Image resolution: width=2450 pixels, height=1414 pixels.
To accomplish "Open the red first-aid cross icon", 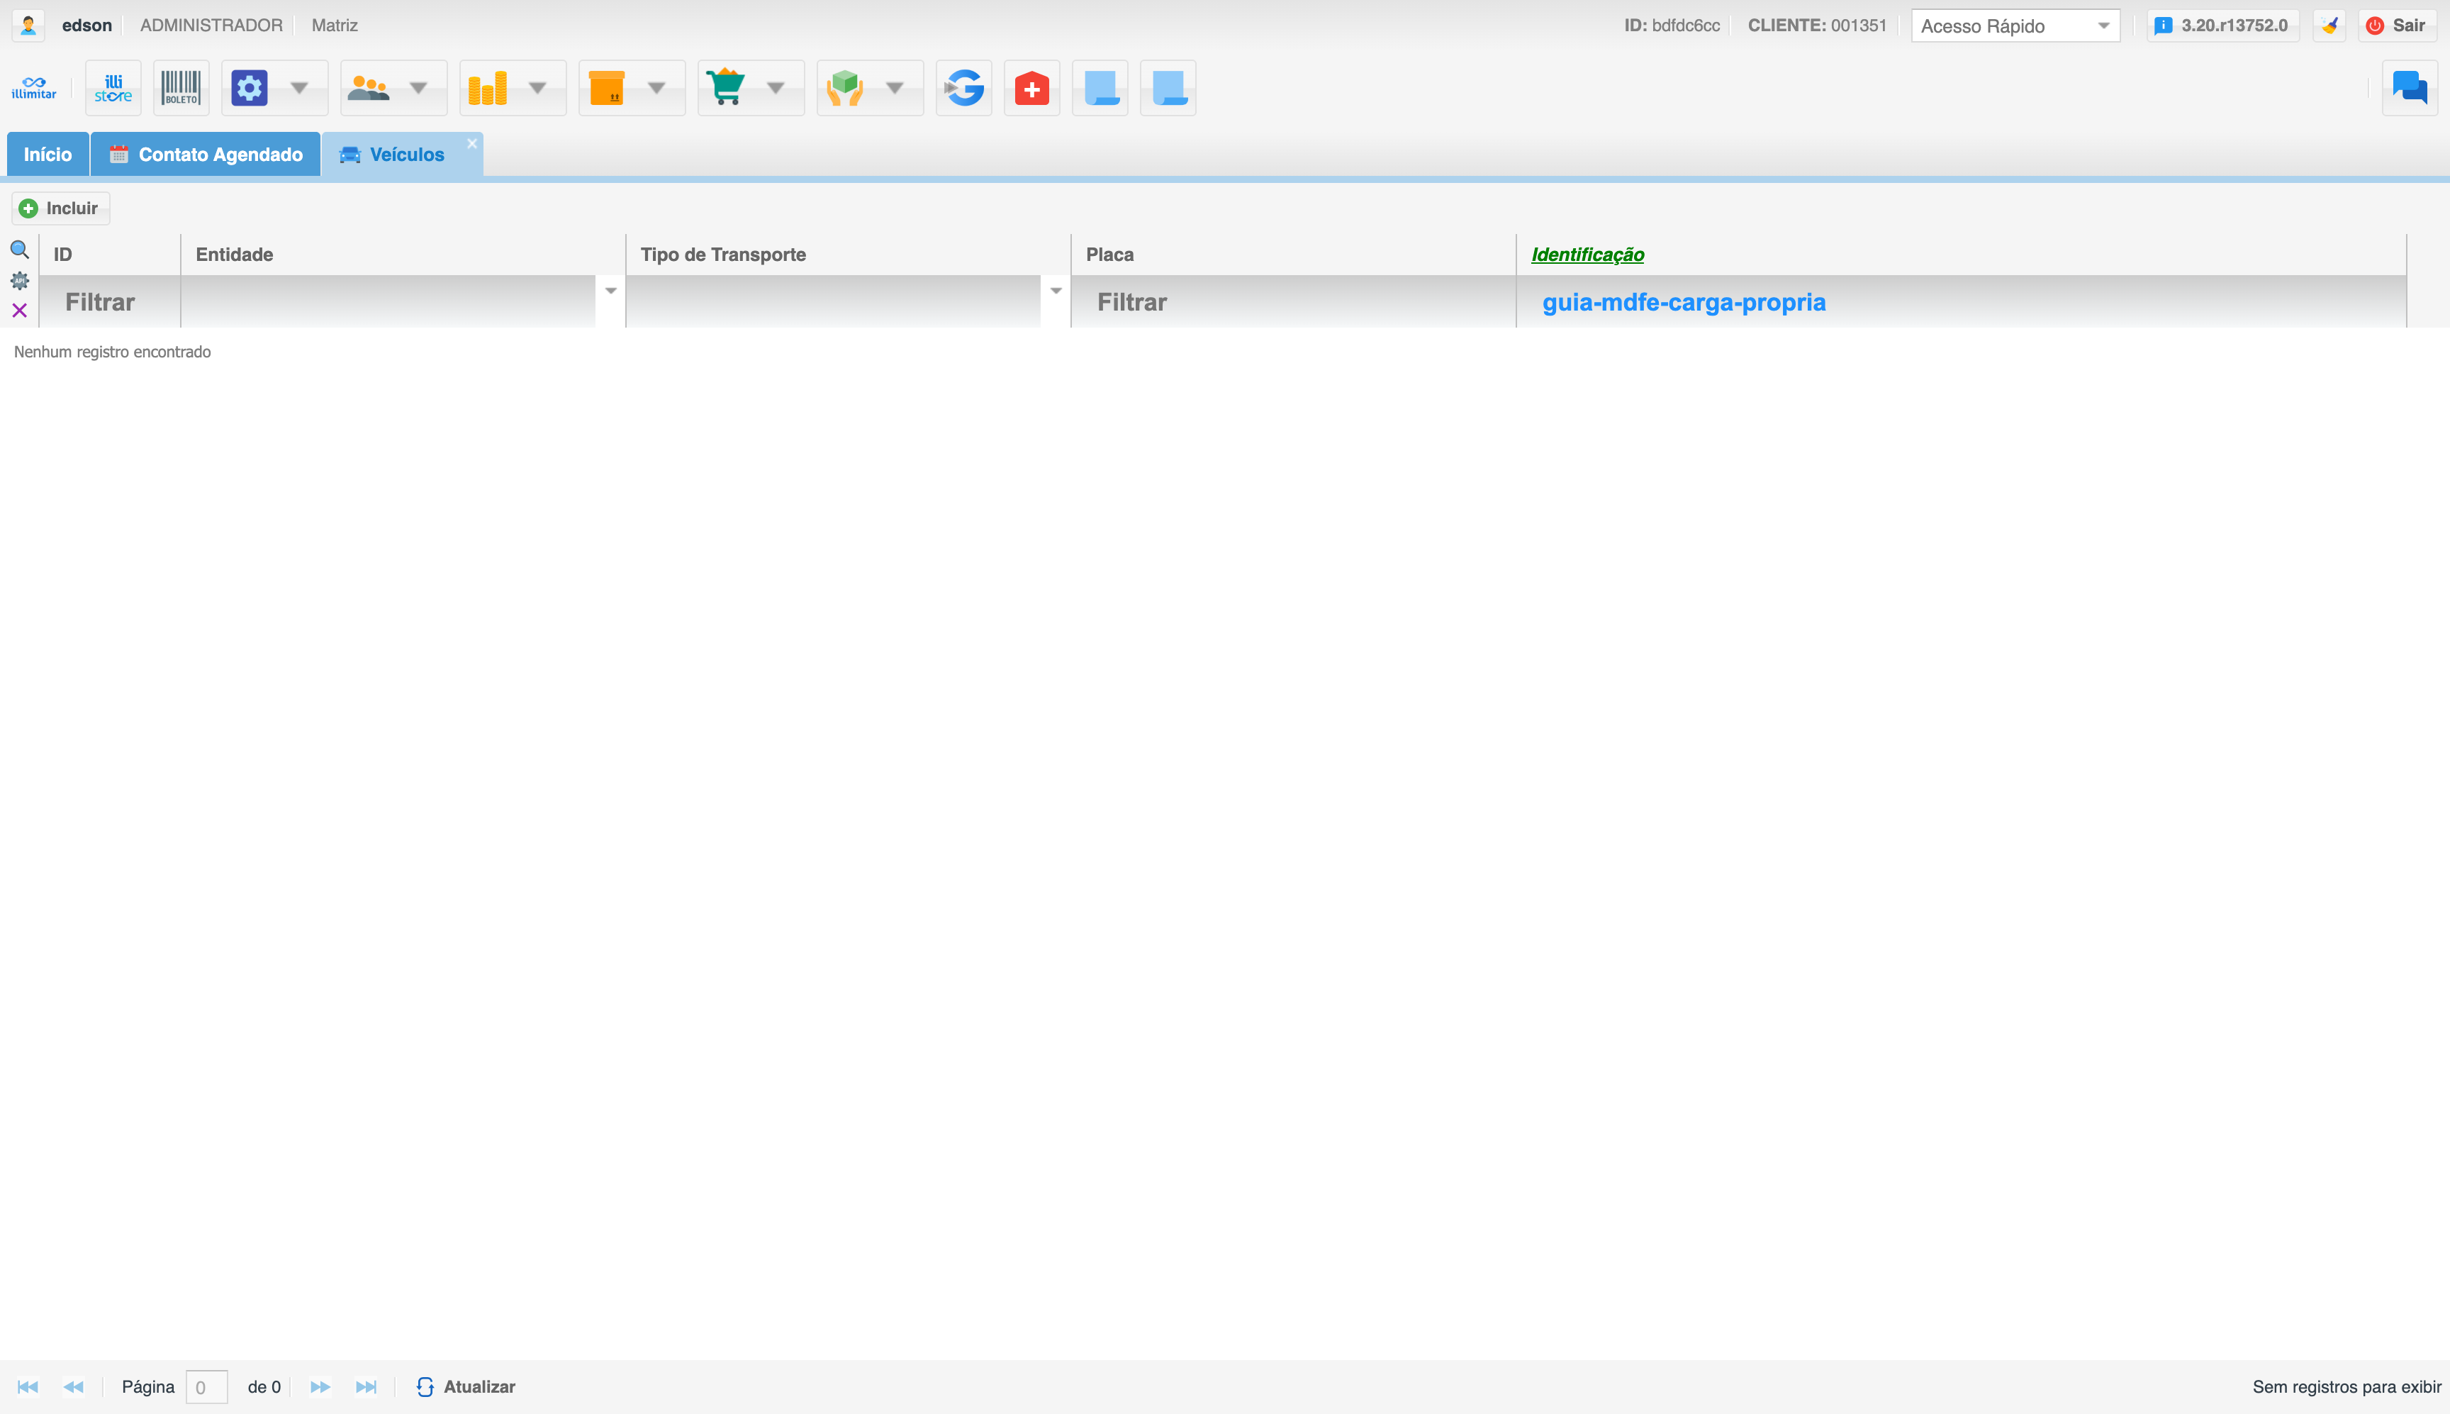I will [x=1032, y=89].
